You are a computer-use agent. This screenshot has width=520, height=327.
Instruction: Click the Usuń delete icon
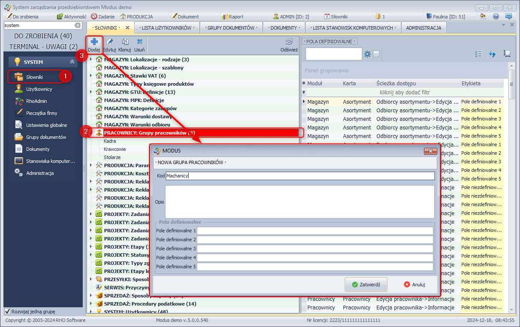pyautogui.click(x=139, y=42)
